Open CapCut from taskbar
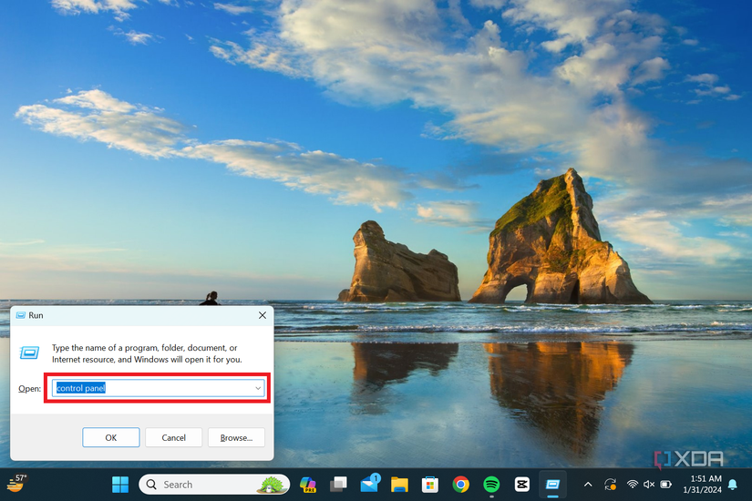 [521, 485]
